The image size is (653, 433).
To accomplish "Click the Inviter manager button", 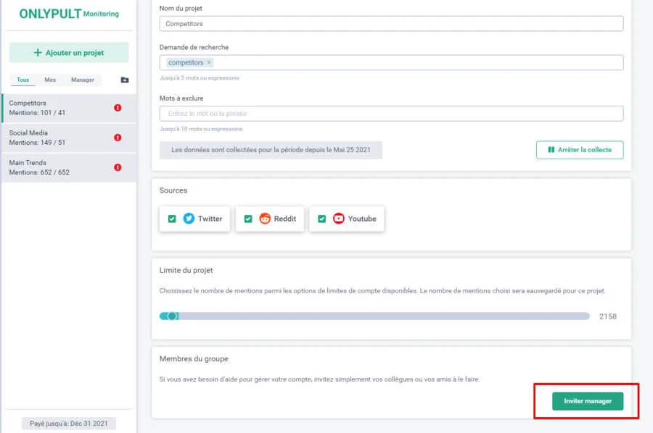I will [x=587, y=401].
